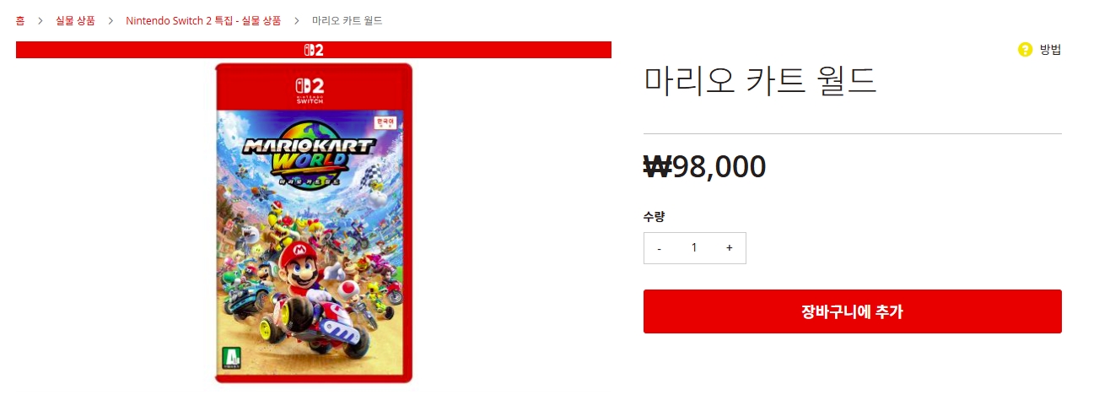Click the Mario Kart World title logo
The image size is (1099, 406).
pos(308,156)
